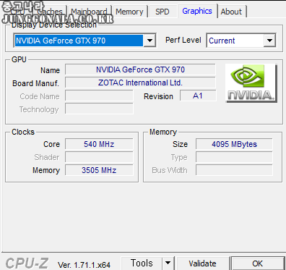
Task: Click the Revision A1 value
Action: (198, 96)
